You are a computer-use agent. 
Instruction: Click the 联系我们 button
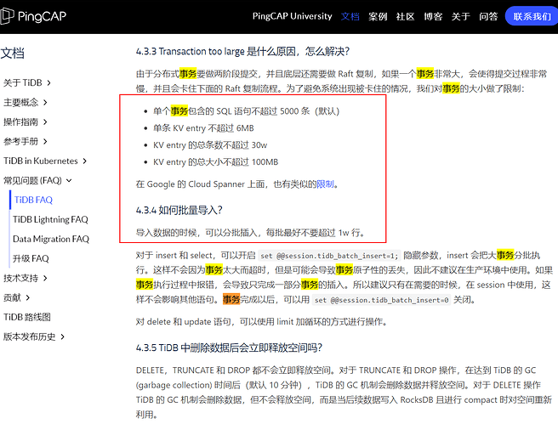point(532,16)
